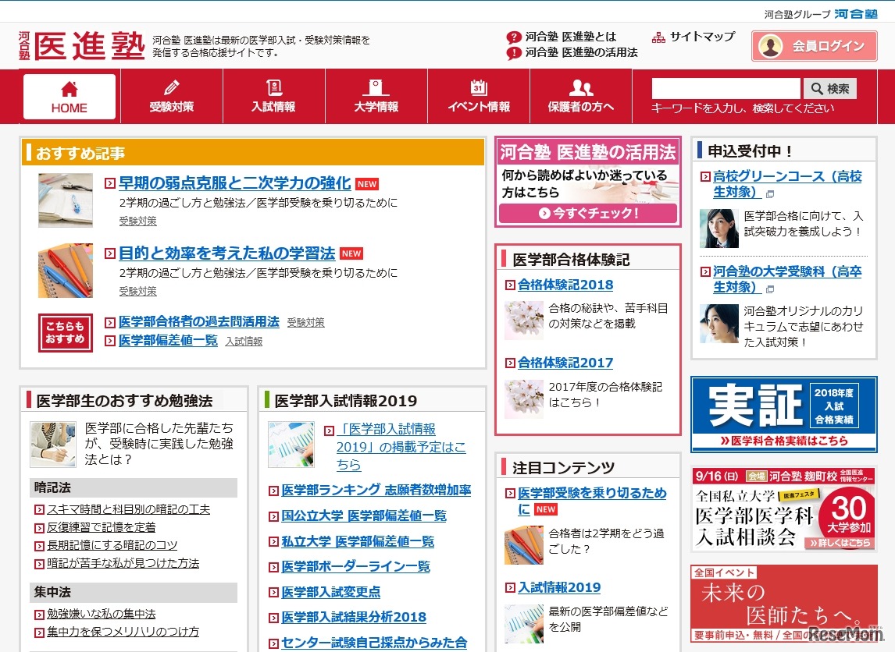Switch to the 入試情報 navigation tab
This screenshot has height=652, width=895.
pos(273,96)
